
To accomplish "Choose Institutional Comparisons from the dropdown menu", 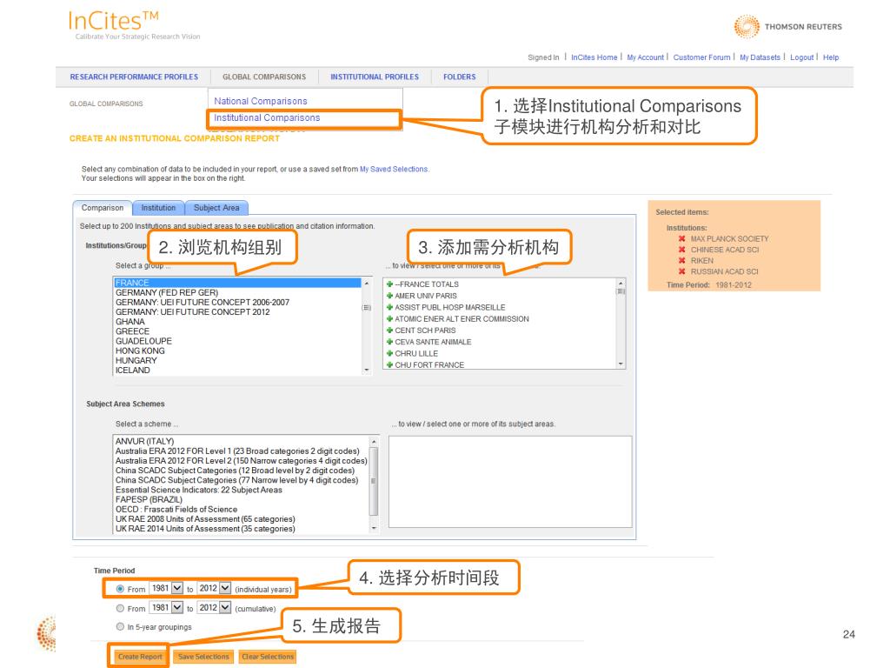I will pos(267,117).
